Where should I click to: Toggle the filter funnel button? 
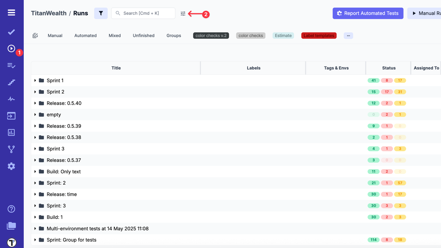pyautogui.click(x=101, y=13)
